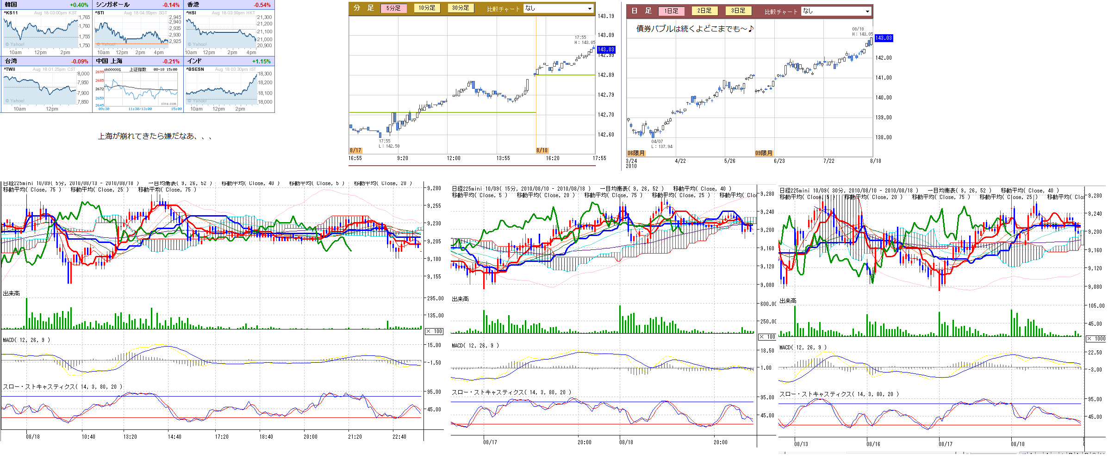Click the 09限月 contract marker on daily chart

coord(764,153)
